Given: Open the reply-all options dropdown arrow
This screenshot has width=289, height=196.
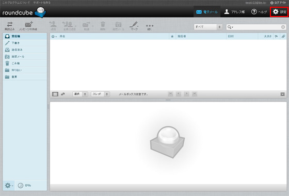Looking at the screenshot, I should (x=75, y=26).
